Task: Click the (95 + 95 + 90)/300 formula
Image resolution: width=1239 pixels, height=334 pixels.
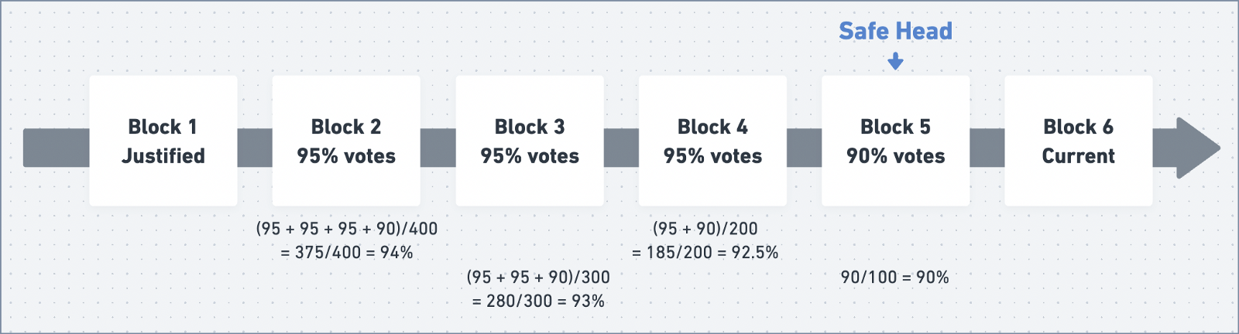Action: tap(538, 277)
